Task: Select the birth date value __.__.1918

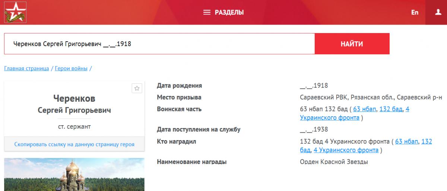Action: (314, 86)
